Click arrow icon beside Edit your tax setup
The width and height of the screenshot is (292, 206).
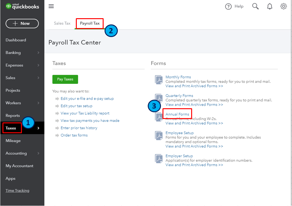pos(57,106)
